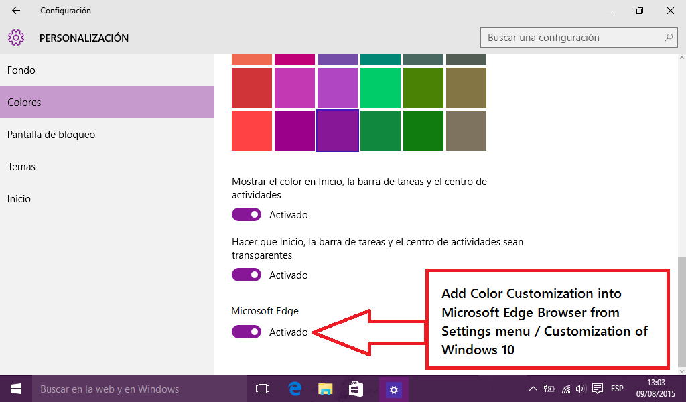Click the ESP input language indicator

[x=617, y=389]
